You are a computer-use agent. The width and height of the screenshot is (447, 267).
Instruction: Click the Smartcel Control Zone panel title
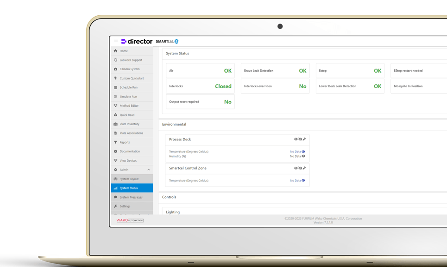[x=188, y=168]
